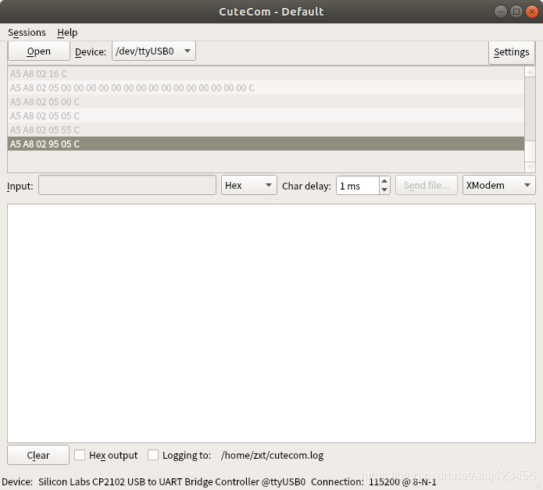Click the Clear button
The height and width of the screenshot is (490, 543).
click(38, 455)
